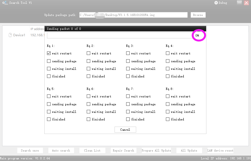Check Eq.4 waiting install checkbox

click(x=168, y=69)
